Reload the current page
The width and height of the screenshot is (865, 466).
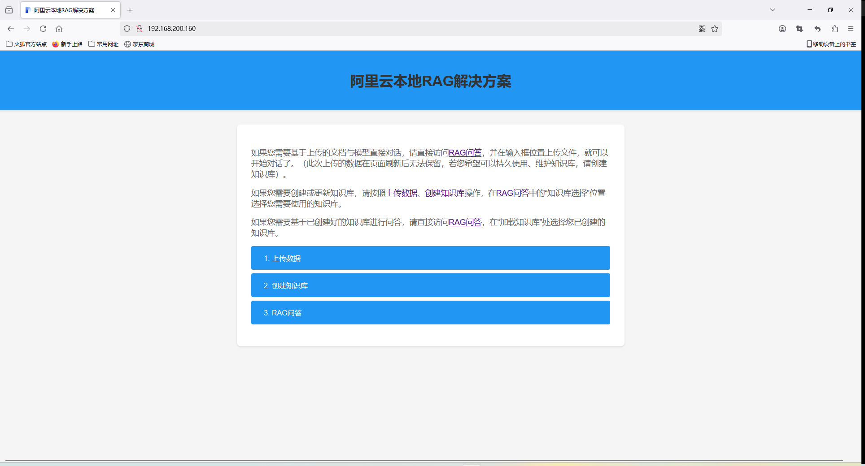[43, 29]
